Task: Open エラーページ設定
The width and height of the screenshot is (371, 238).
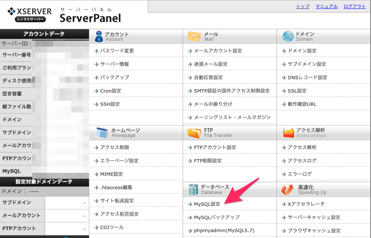Action: (119, 161)
